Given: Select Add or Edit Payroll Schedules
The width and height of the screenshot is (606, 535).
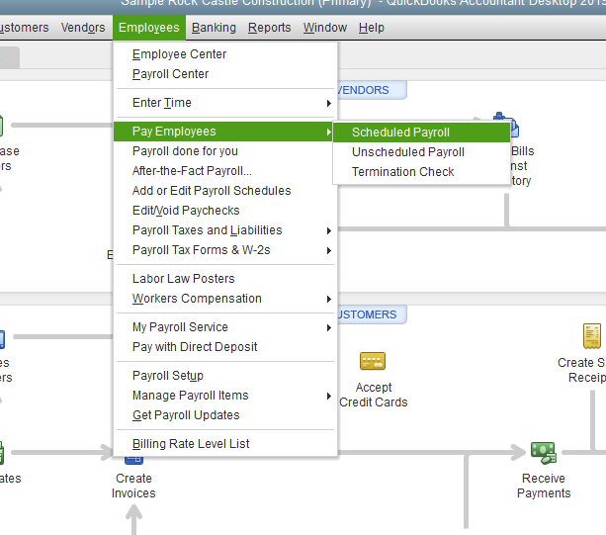Looking at the screenshot, I should 225,191.
